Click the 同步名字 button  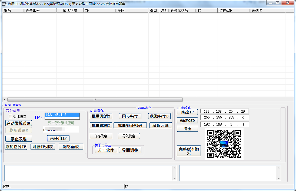[x=130, y=116]
